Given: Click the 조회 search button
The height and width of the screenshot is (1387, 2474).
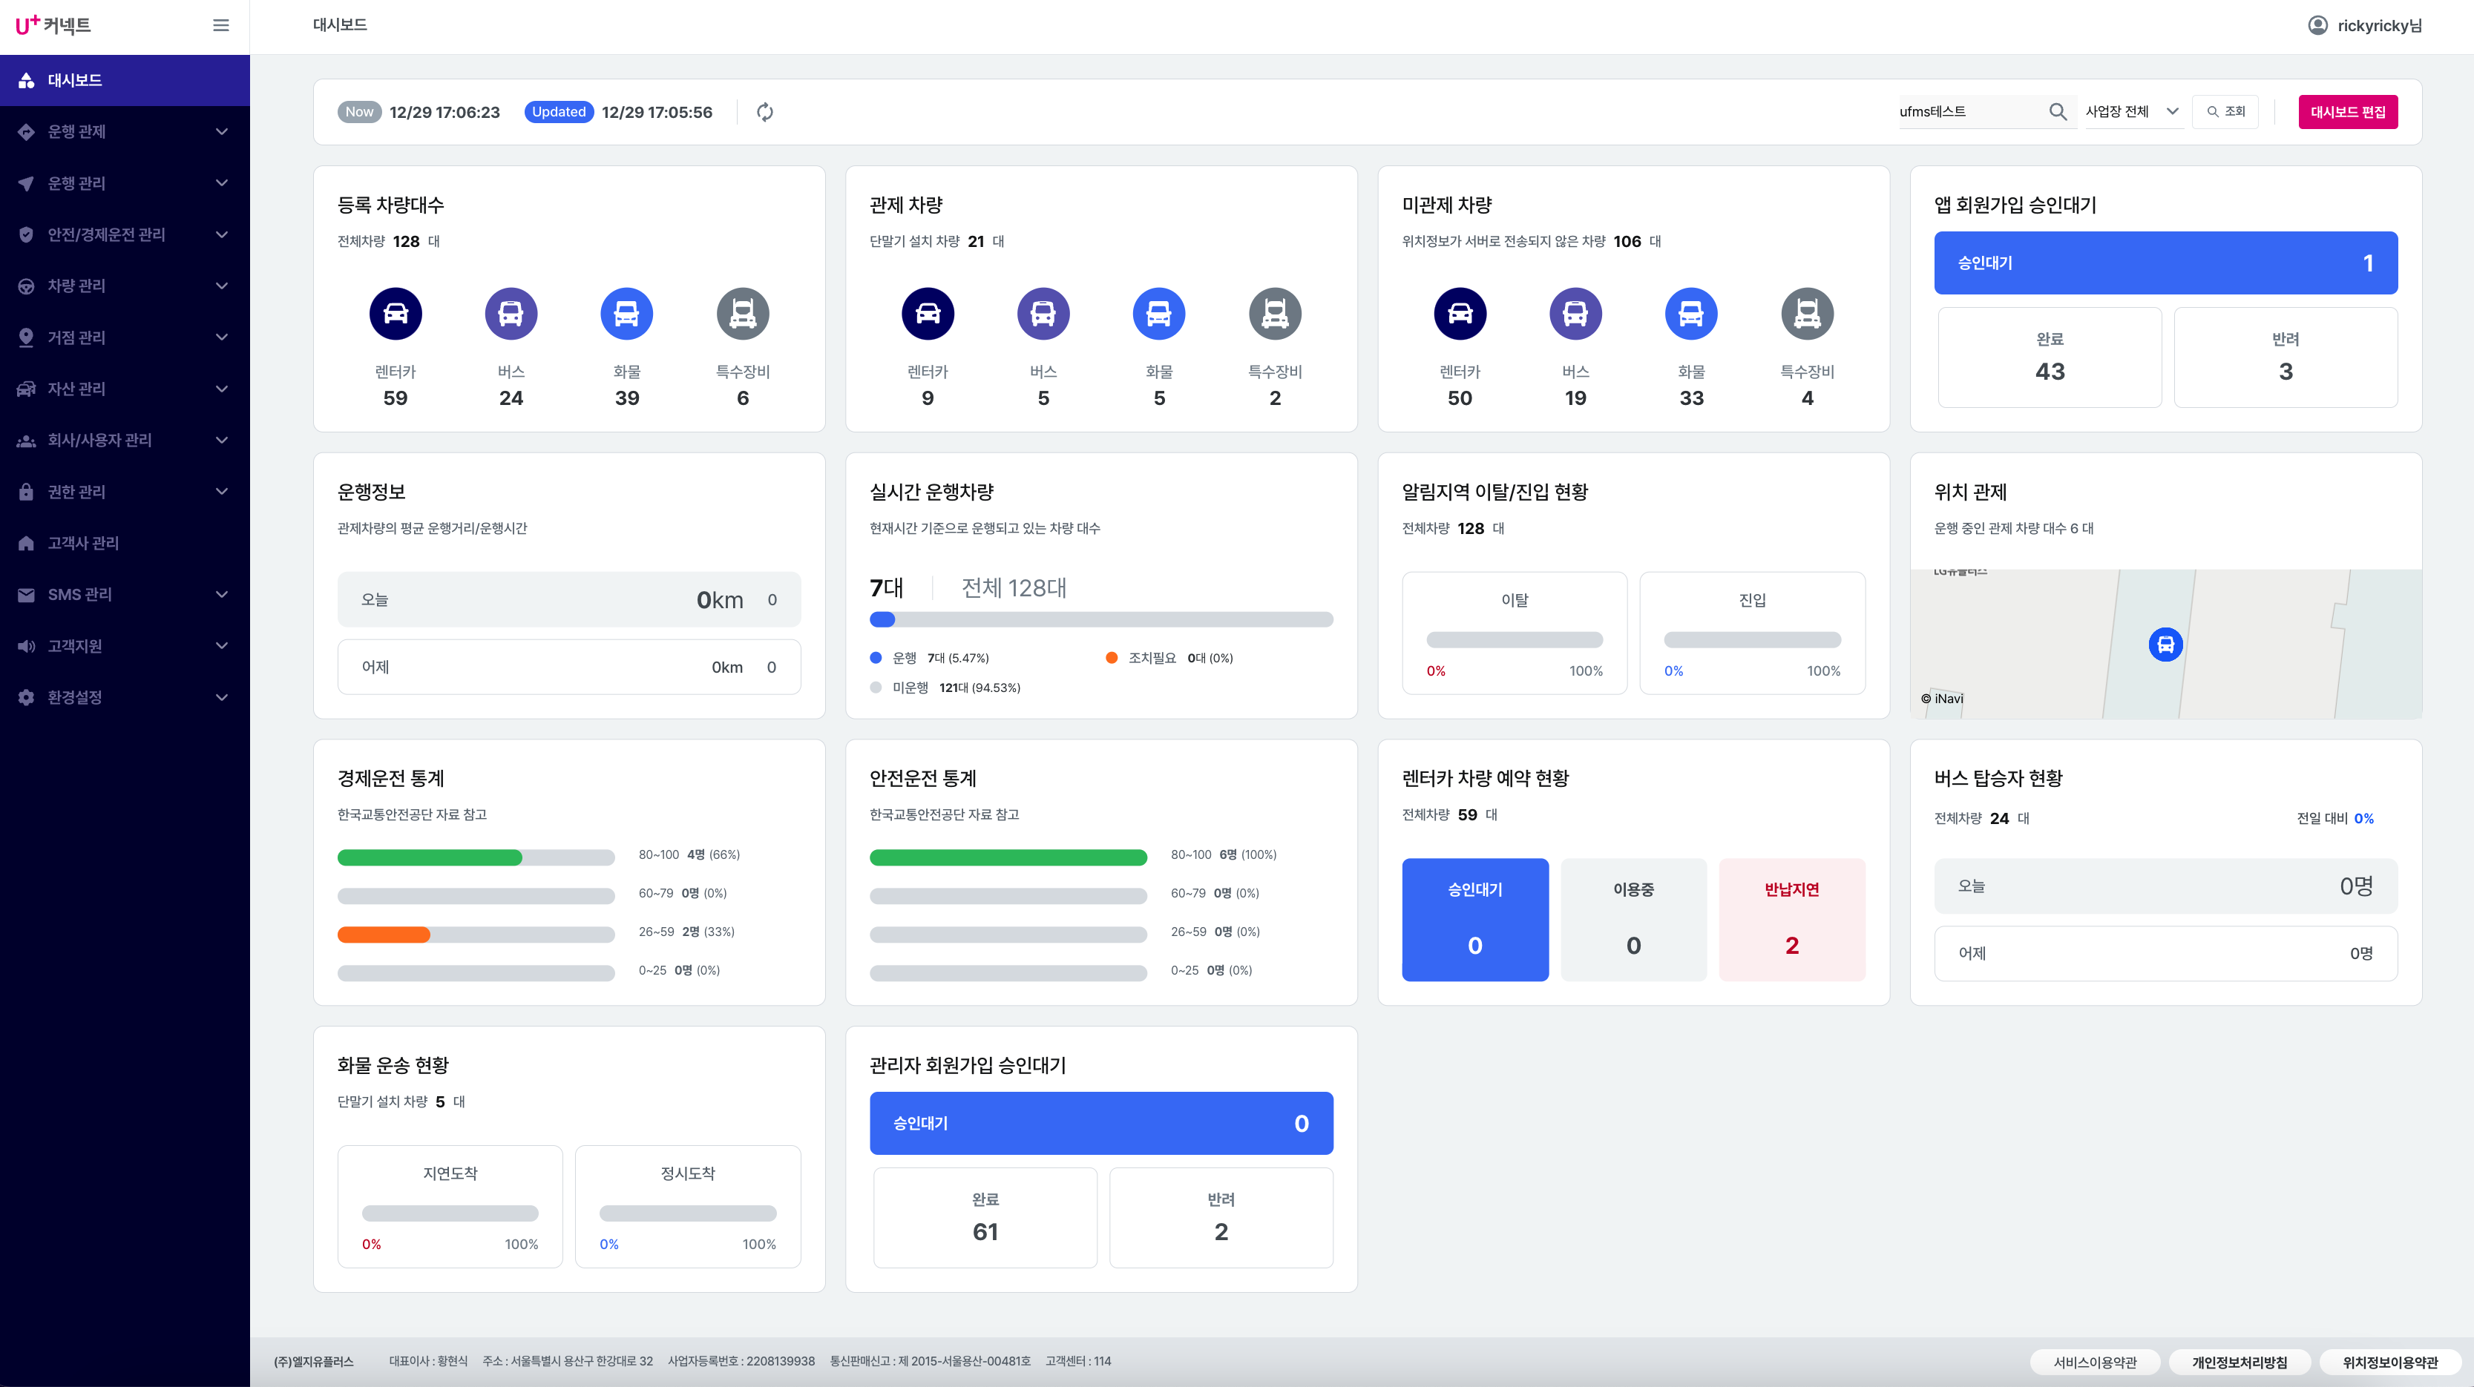Looking at the screenshot, I should coord(2225,112).
